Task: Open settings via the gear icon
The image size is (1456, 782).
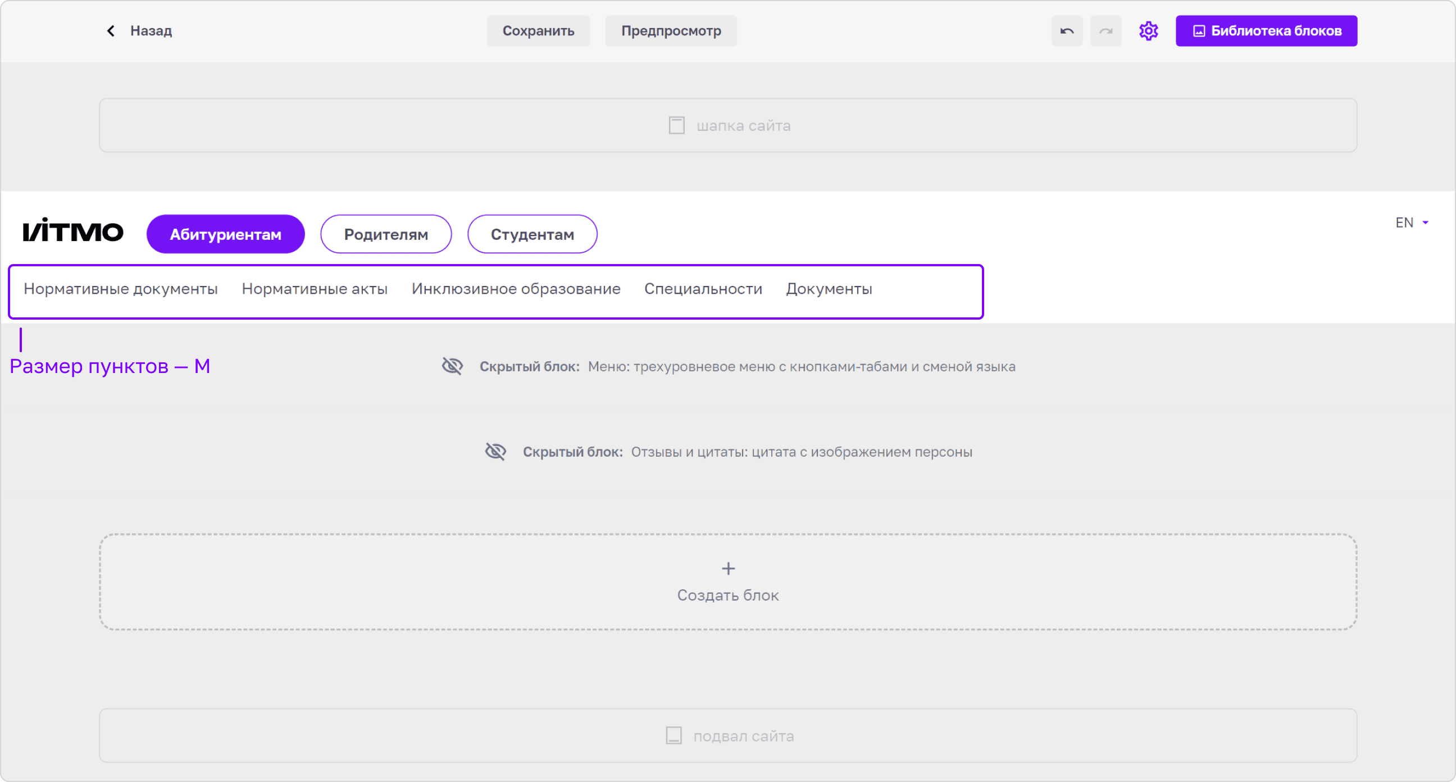Action: [x=1148, y=31]
